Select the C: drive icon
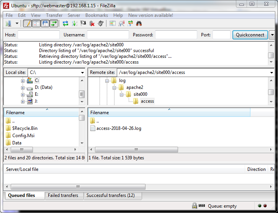Image resolution: width=278 pixels, height=213 pixels. click(30, 80)
